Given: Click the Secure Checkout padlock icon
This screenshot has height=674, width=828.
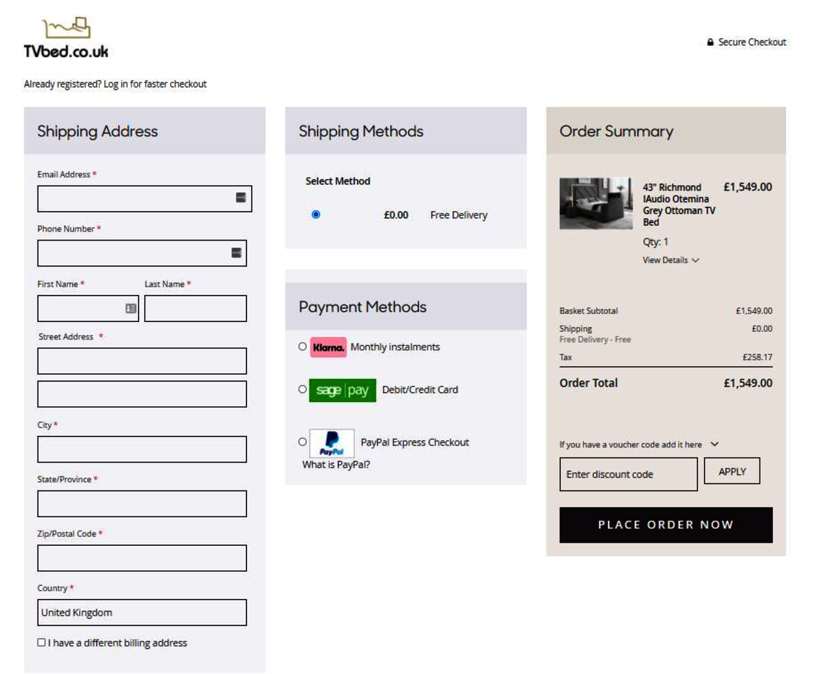Looking at the screenshot, I should (x=710, y=42).
